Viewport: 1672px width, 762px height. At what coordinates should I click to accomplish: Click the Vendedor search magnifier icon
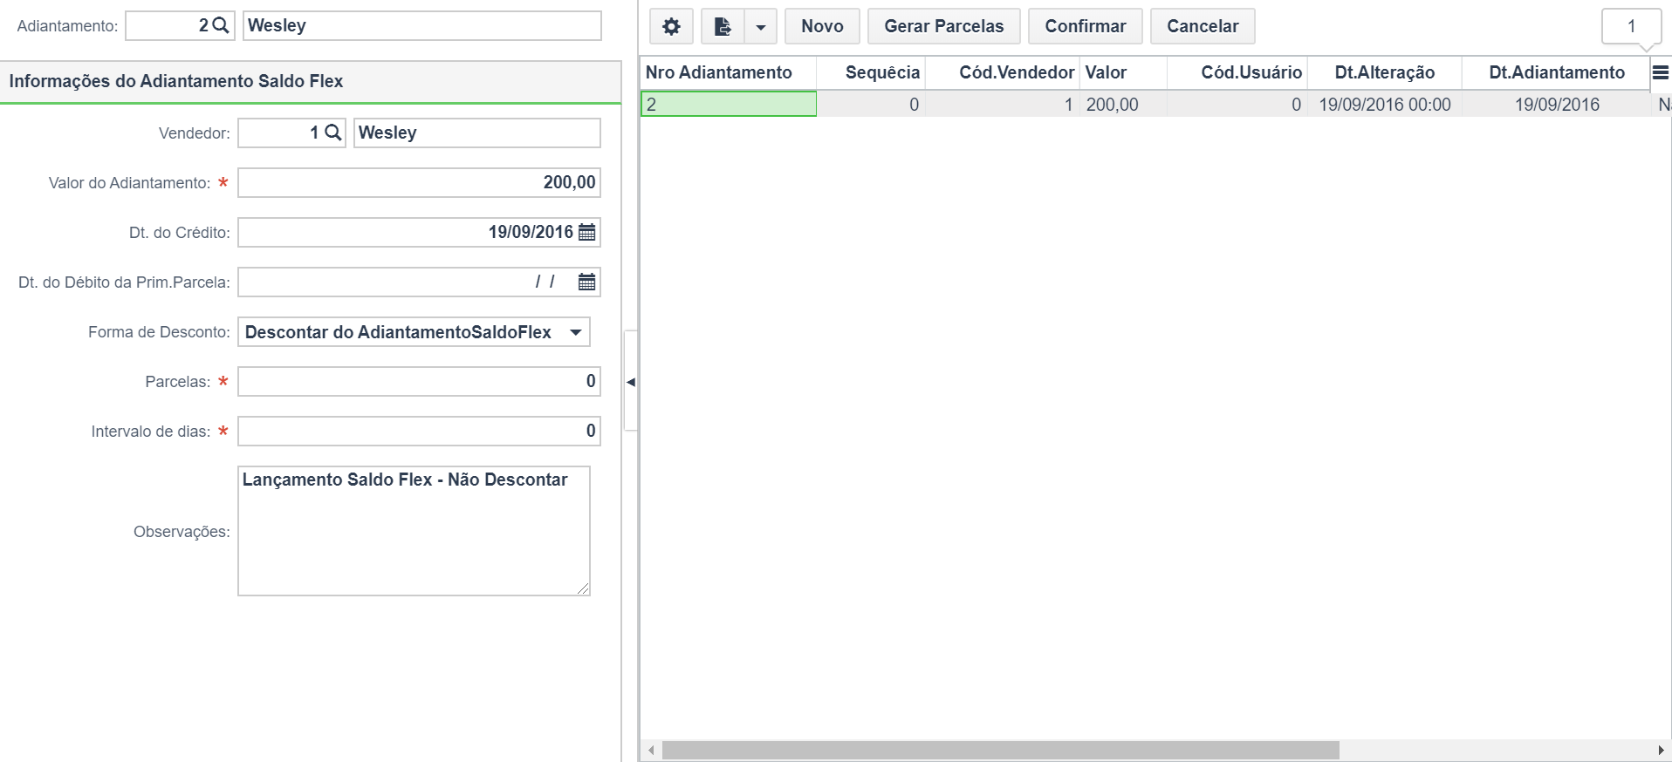coord(332,133)
